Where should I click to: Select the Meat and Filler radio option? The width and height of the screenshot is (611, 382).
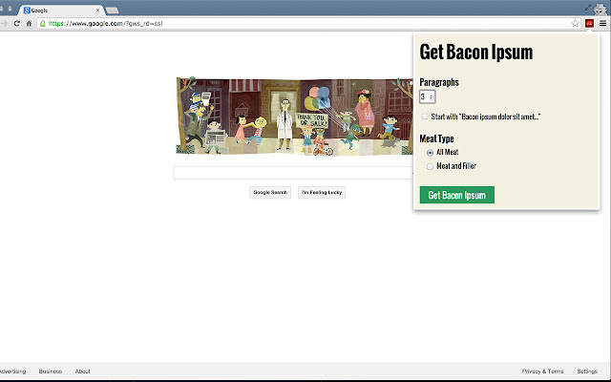coord(430,166)
